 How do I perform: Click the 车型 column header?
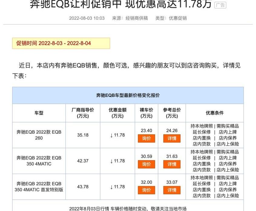[x=39, y=113]
